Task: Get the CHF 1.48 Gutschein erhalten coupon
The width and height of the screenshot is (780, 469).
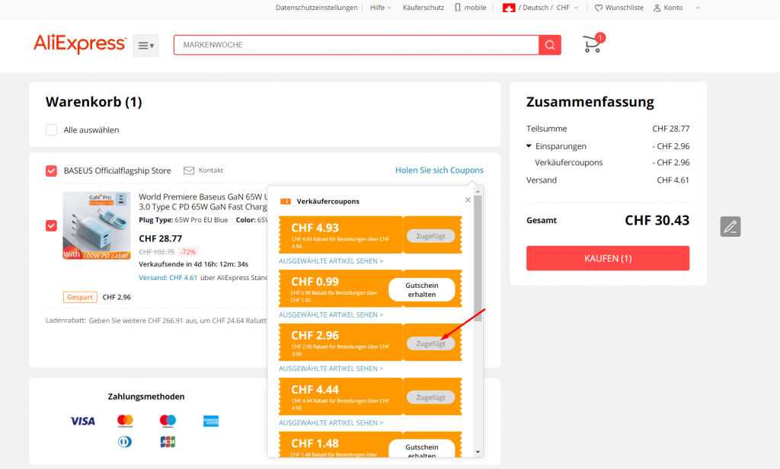Action: click(422, 448)
